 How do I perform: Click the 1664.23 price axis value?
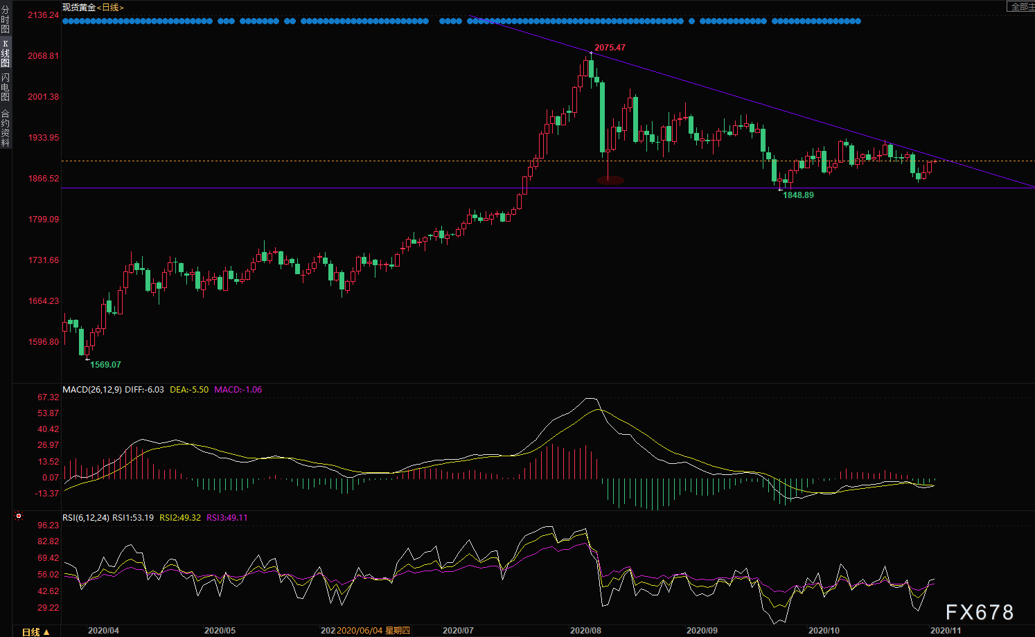point(43,301)
